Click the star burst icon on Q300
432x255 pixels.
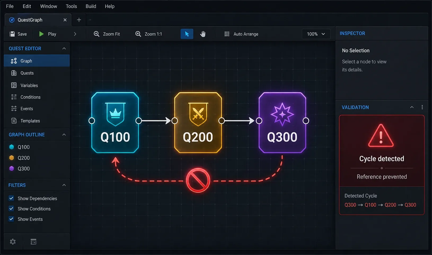click(x=282, y=114)
